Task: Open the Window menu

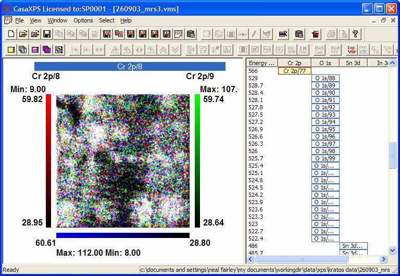Action: [57, 20]
